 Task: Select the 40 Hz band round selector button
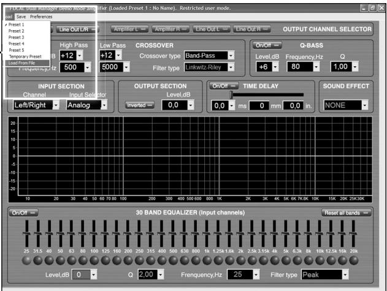point(49,260)
